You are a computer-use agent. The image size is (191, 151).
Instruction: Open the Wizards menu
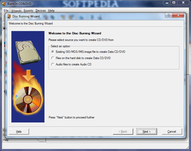pos(16,11)
